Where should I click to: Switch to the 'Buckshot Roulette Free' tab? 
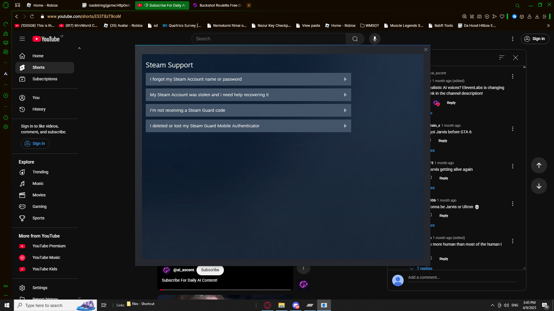(217, 5)
